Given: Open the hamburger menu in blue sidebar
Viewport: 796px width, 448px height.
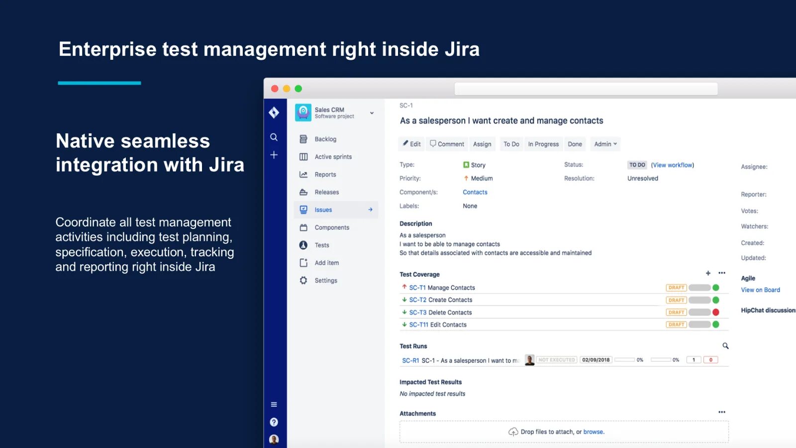Looking at the screenshot, I should point(274,404).
